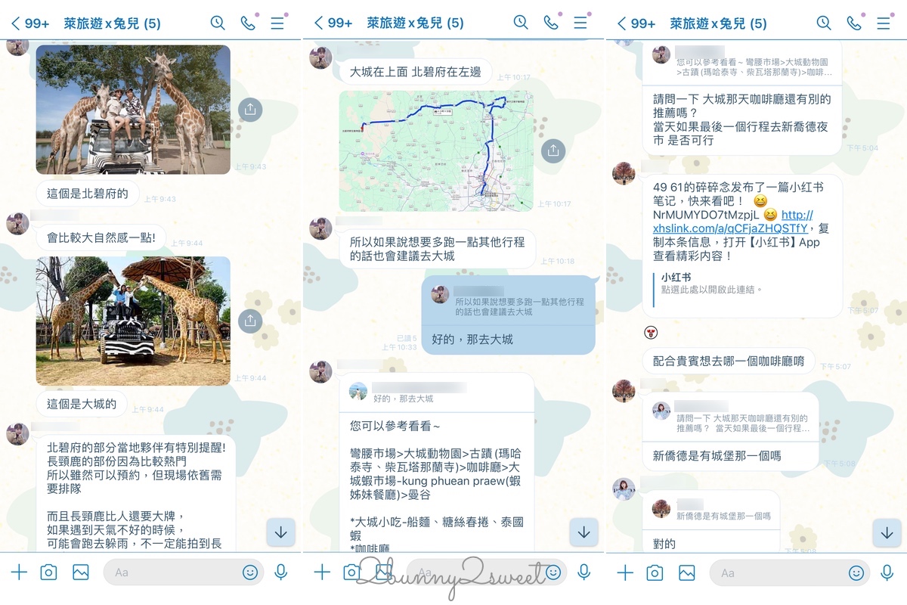Screen dimensions: 907x605
Task: Open the hamburger menu in the right chat screenshot
Action: (884, 23)
